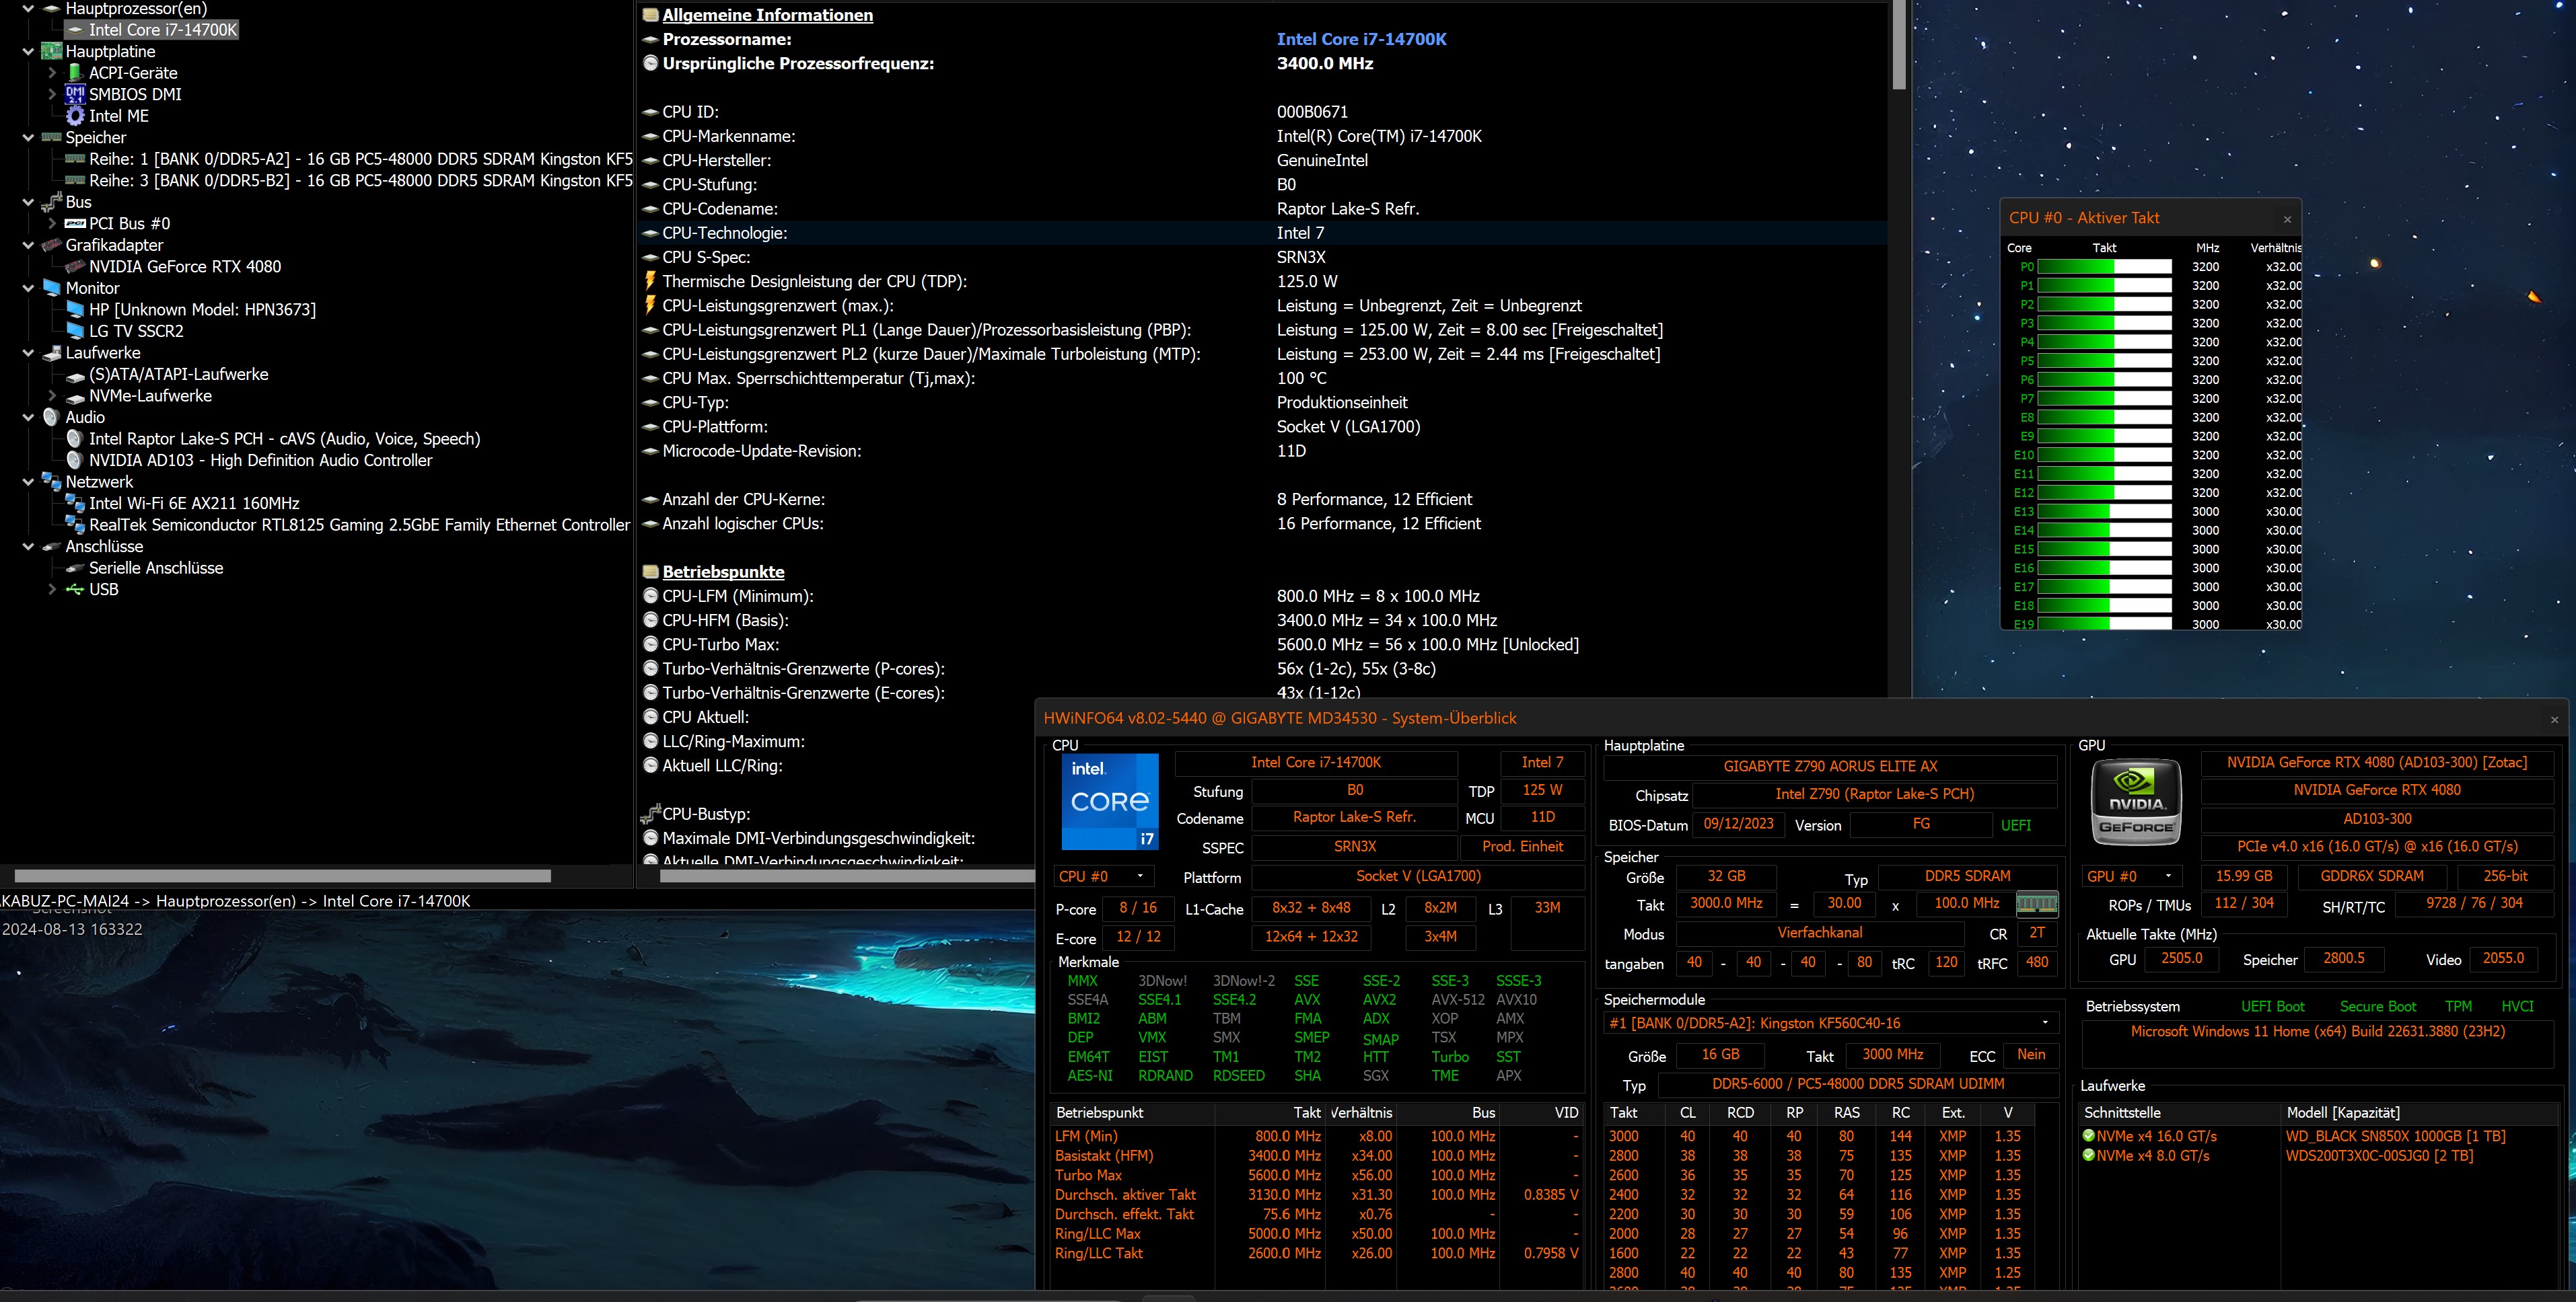Click the Monitor category icon
2576x1302 pixels.
coord(52,288)
